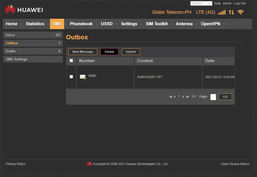Click the Globe Telecom-PH operator name

[172, 12]
